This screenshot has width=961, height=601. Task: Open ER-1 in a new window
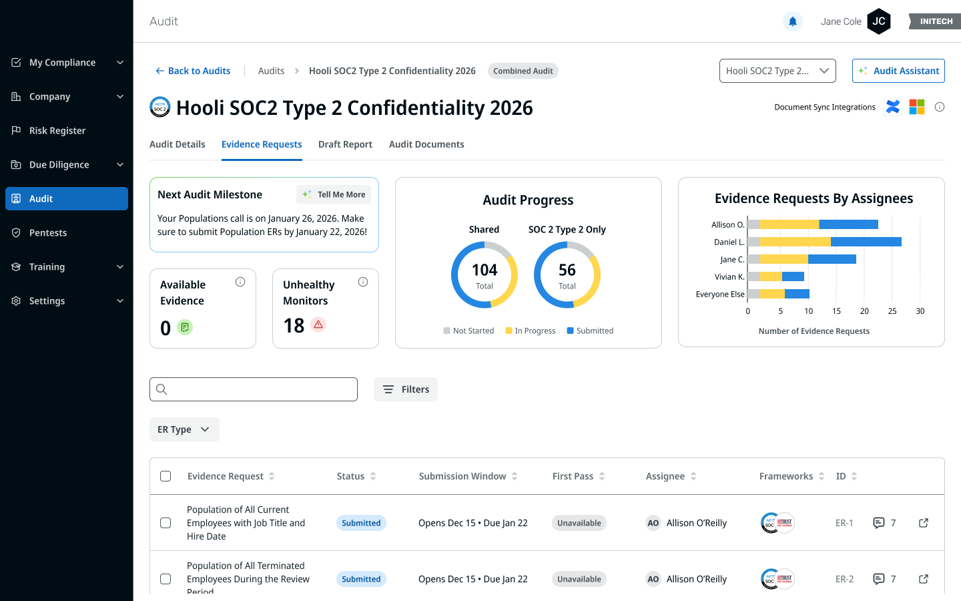924,523
